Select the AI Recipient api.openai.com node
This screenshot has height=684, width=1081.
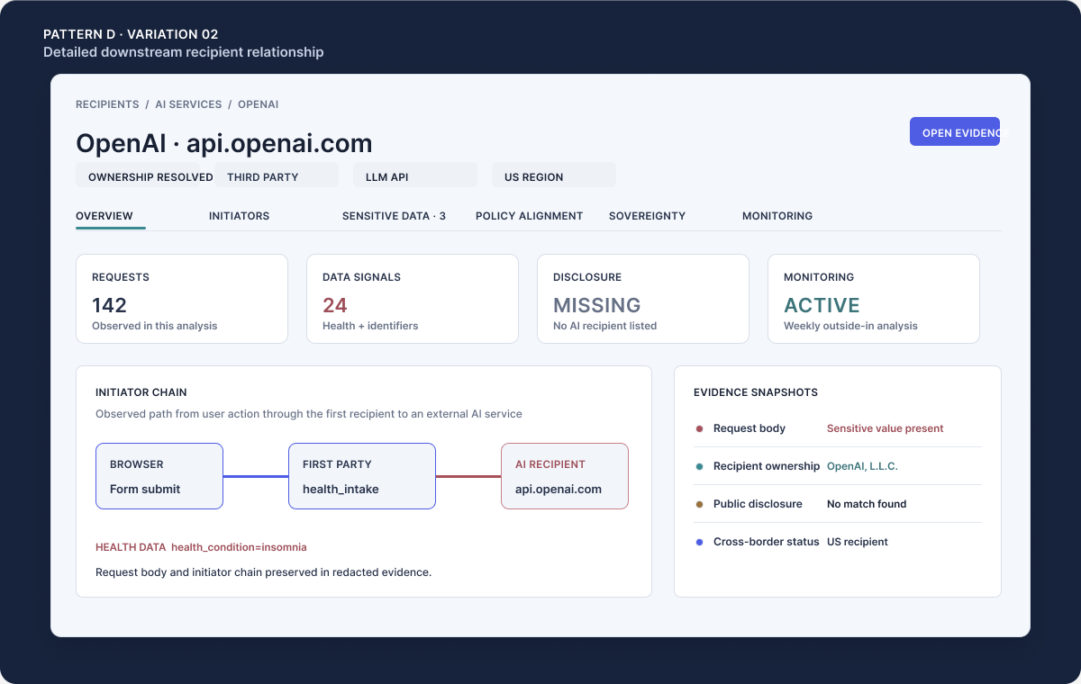(x=565, y=476)
